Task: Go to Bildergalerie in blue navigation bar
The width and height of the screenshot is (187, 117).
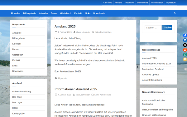Action: [30, 13]
